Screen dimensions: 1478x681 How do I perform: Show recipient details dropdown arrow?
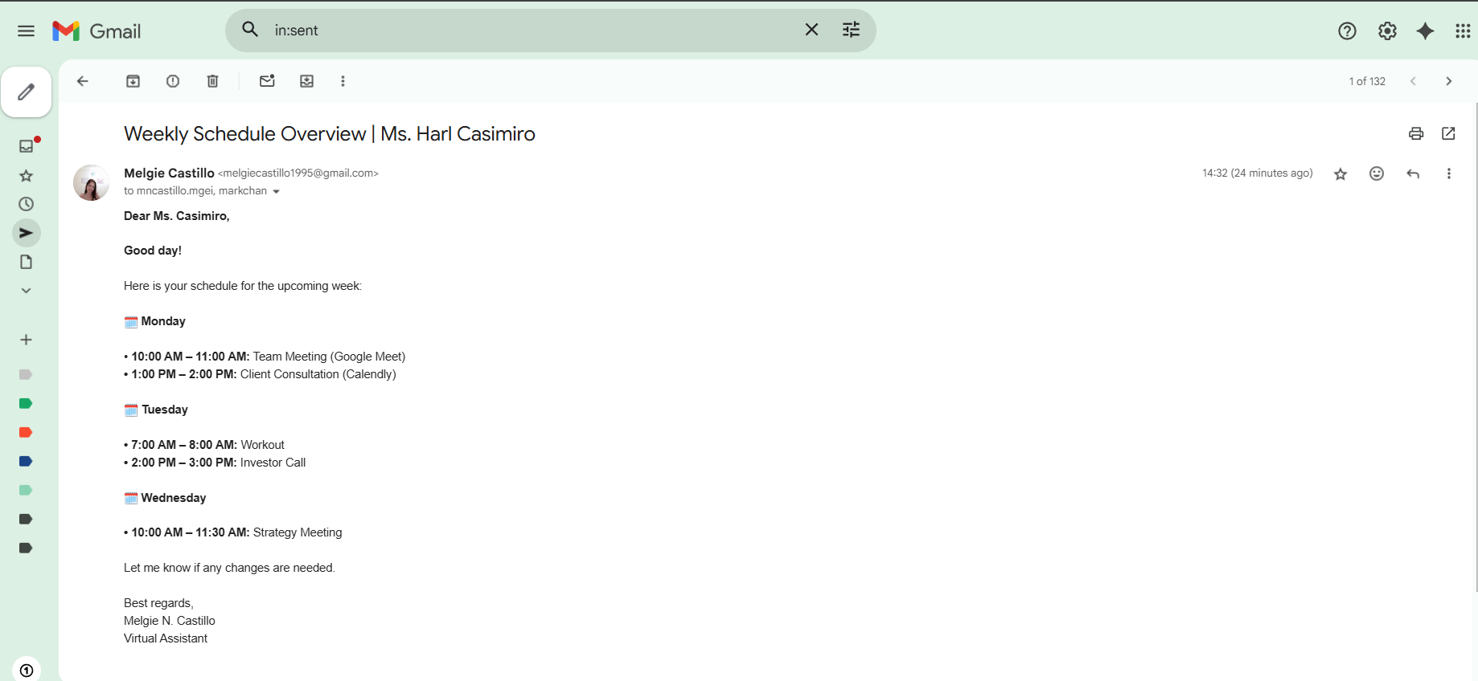tap(276, 192)
